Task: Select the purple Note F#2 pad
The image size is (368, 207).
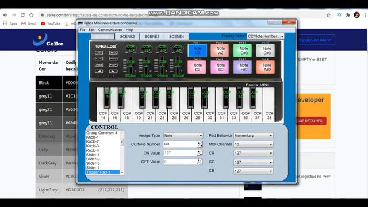Action: click(x=243, y=67)
